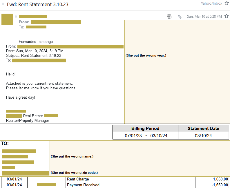Image resolution: width=230 pixels, height=188 pixels.
Task: Toggle unread dot beside the email subject
Action: pos(3,4)
